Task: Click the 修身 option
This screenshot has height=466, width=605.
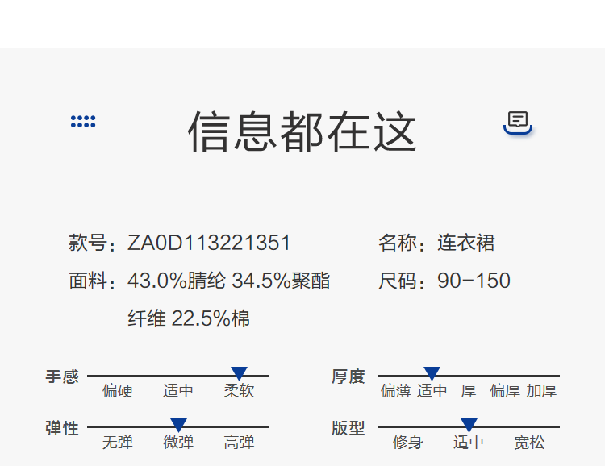Action: pos(408,443)
